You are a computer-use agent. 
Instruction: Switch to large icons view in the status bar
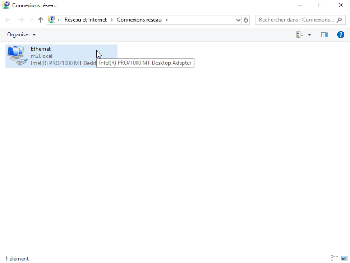344,258
